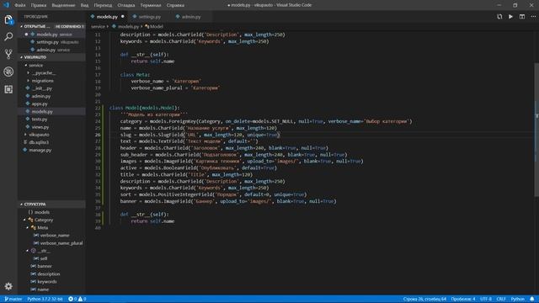The width and height of the screenshot is (539, 303).
Task: Open the Выделение menu
Action: click(63, 5)
